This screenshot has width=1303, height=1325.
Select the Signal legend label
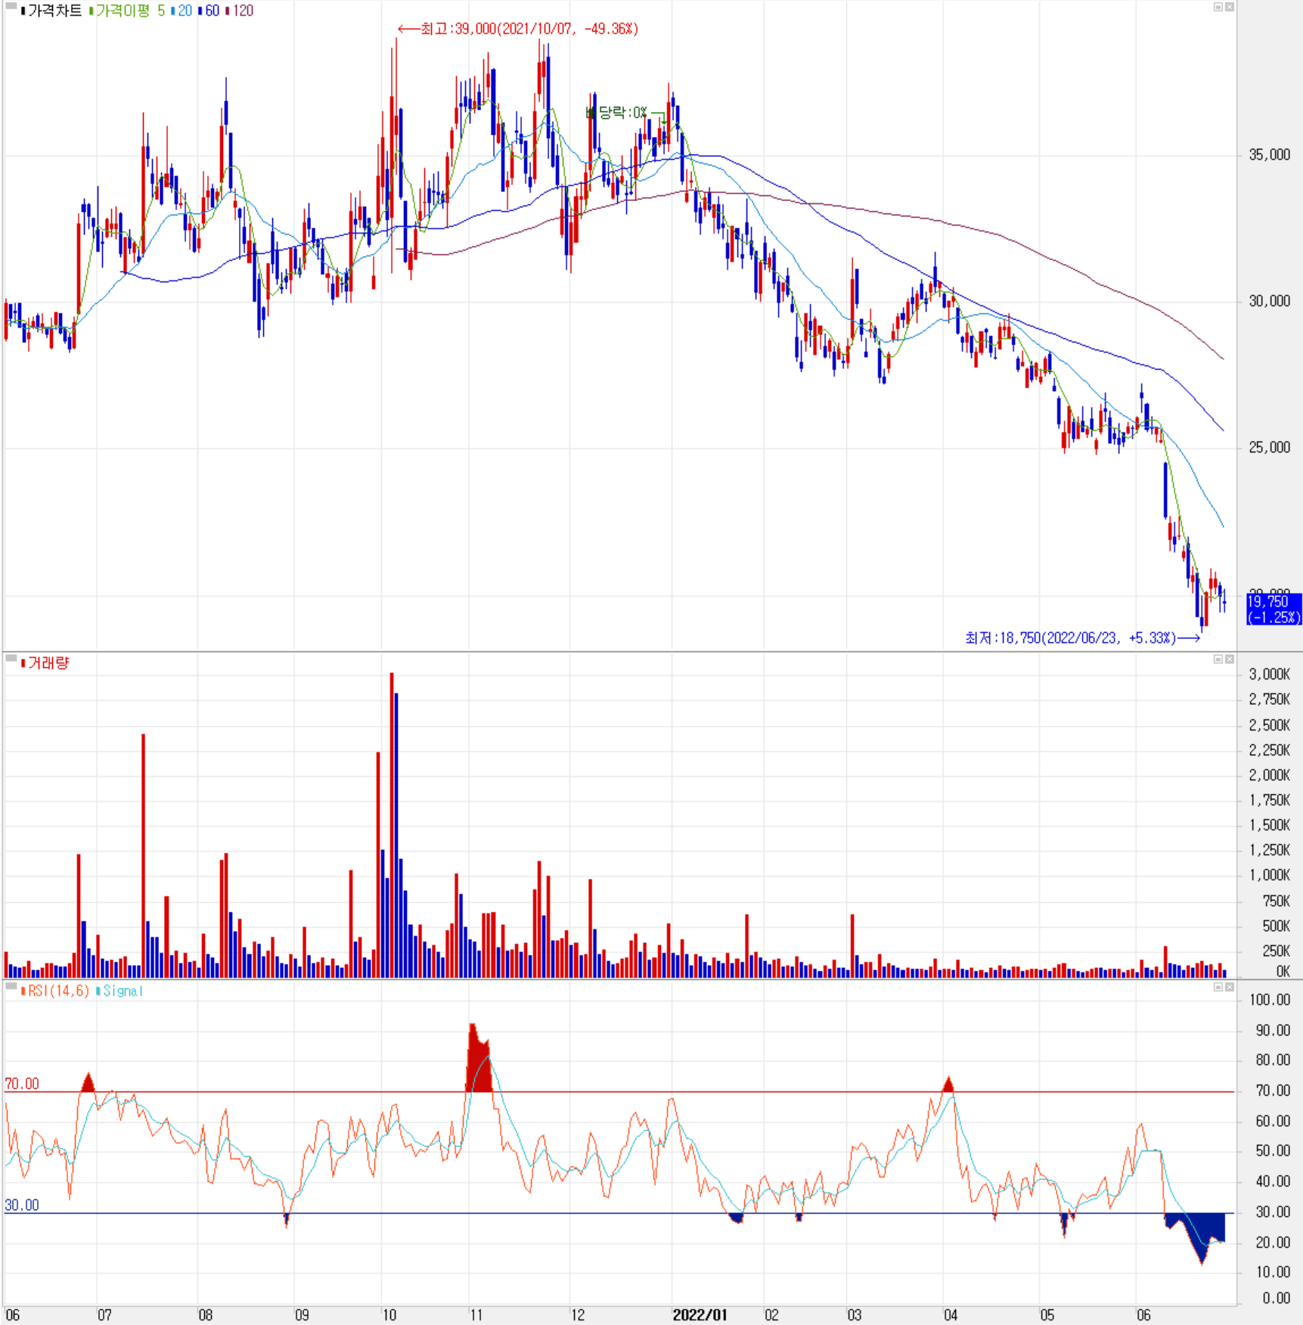[x=123, y=991]
